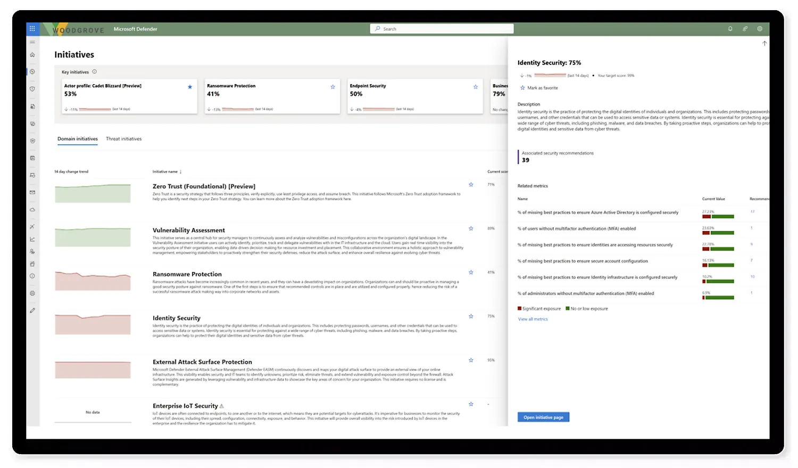Screen dimensions: 798x468
Task: Open recommendation count 9 for identities accessing resources
Action: (x=752, y=244)
